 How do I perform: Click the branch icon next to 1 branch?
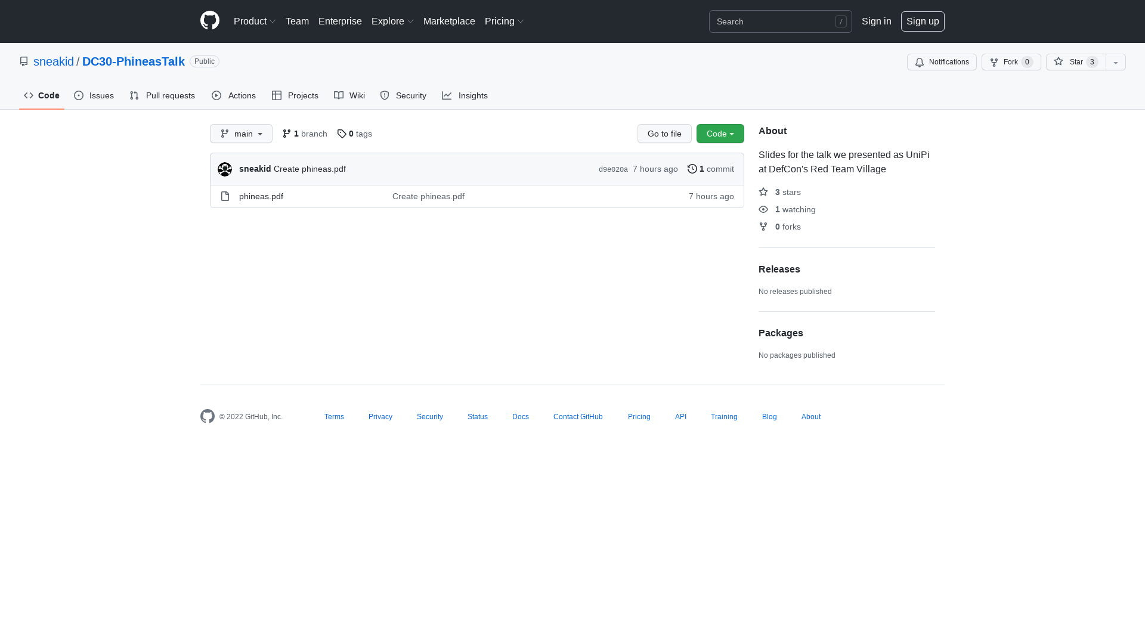[x=287, y=134]
